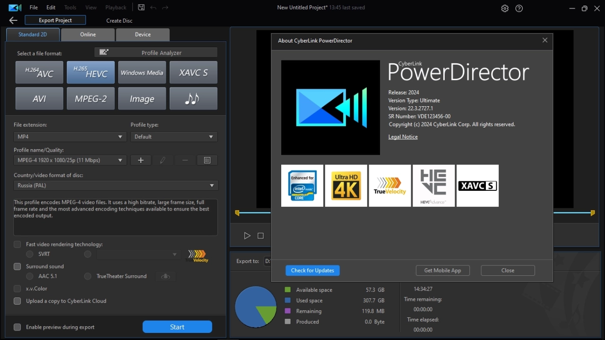Switch to Create Disc section
This screenshot has height=340, width=605.
coord(119,20)
